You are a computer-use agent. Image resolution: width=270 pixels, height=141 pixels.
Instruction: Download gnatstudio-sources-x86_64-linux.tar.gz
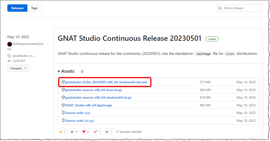(x=94, y=90)
